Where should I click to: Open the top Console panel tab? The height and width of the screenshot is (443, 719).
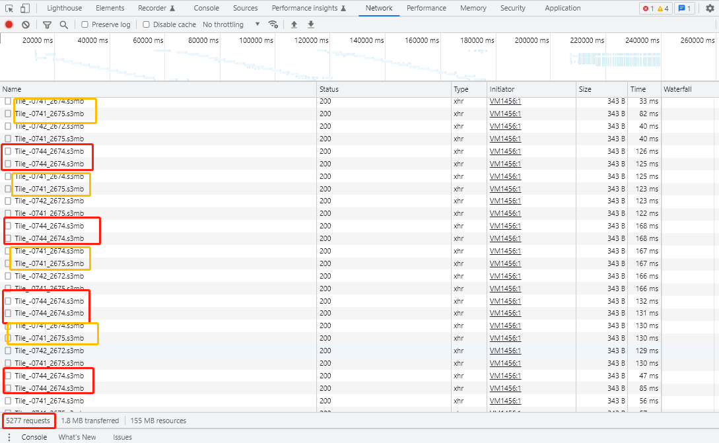point(207,9)
